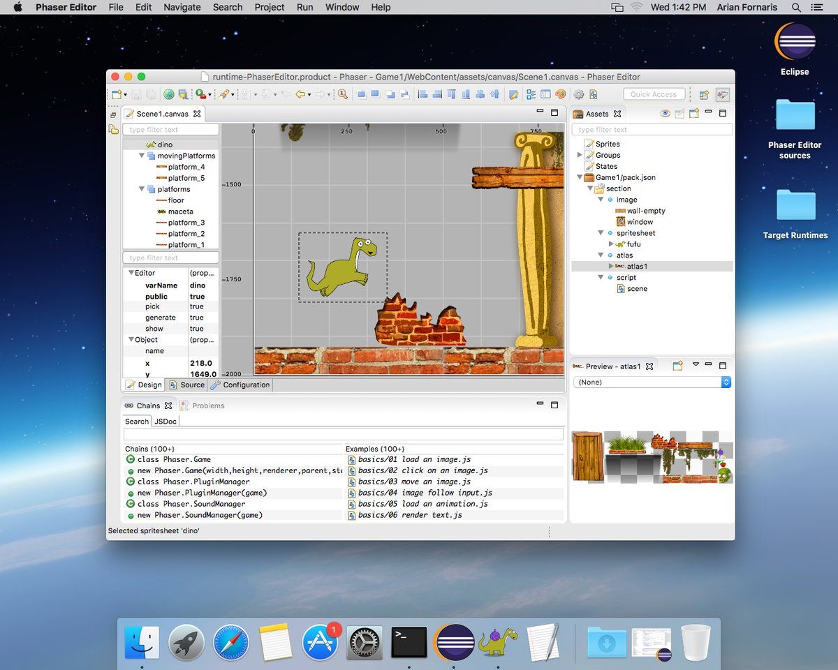Click the Chains search input field
838x670 pixels.
pos(344,434)
